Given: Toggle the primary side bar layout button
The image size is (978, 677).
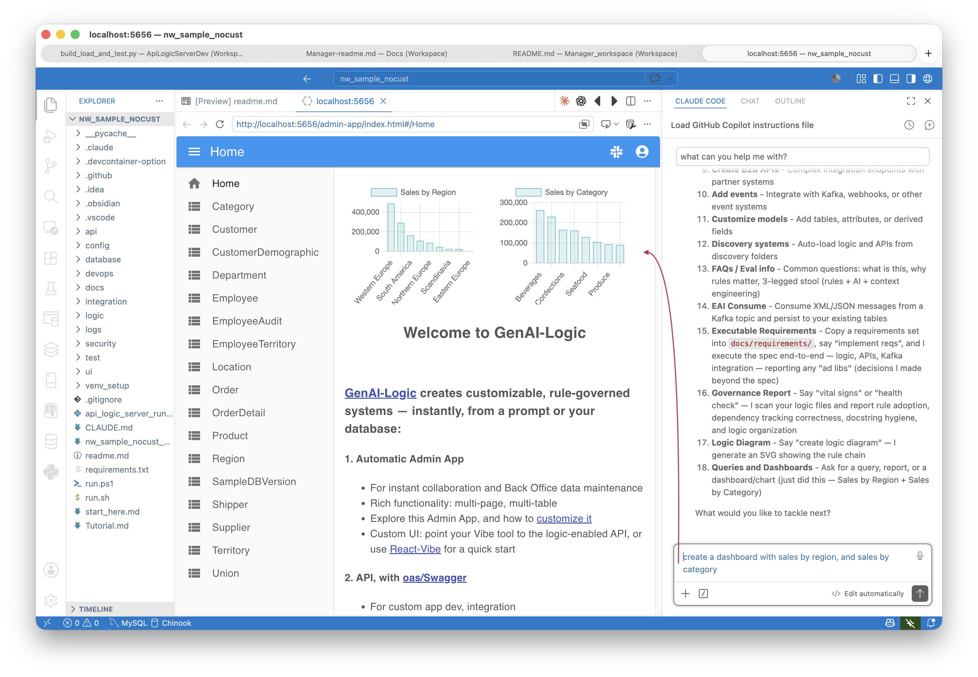Looking at the screenshot, I should click(877, 79).
